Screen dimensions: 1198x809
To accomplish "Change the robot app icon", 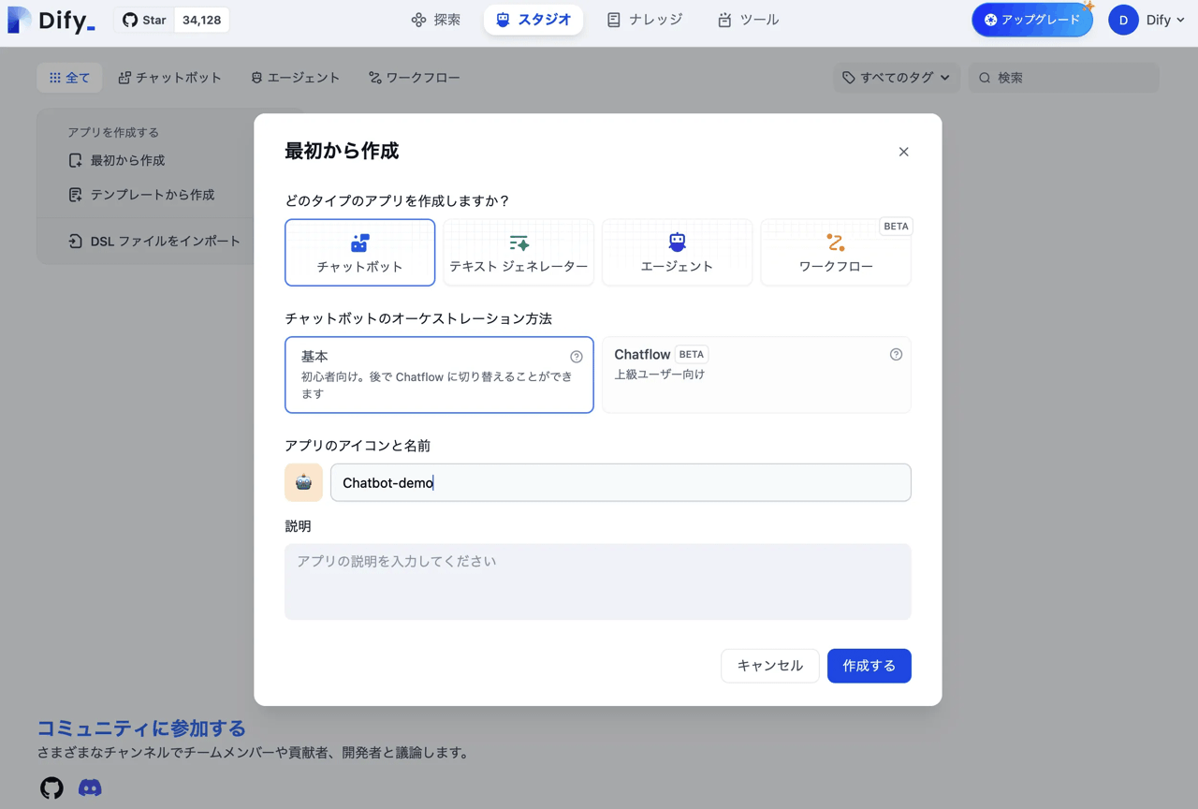I will (304, 482).
